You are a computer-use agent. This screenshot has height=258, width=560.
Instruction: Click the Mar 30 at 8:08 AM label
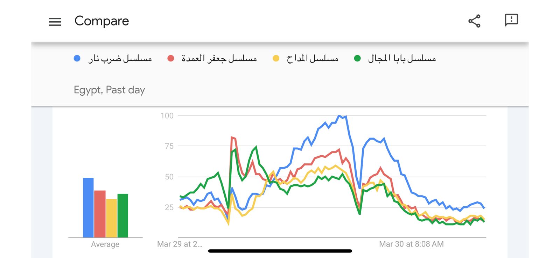pos(411,244)
